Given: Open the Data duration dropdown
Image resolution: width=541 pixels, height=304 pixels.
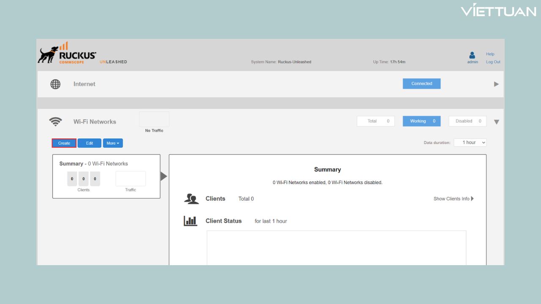Looking at the screenshot, I should 470,143.
